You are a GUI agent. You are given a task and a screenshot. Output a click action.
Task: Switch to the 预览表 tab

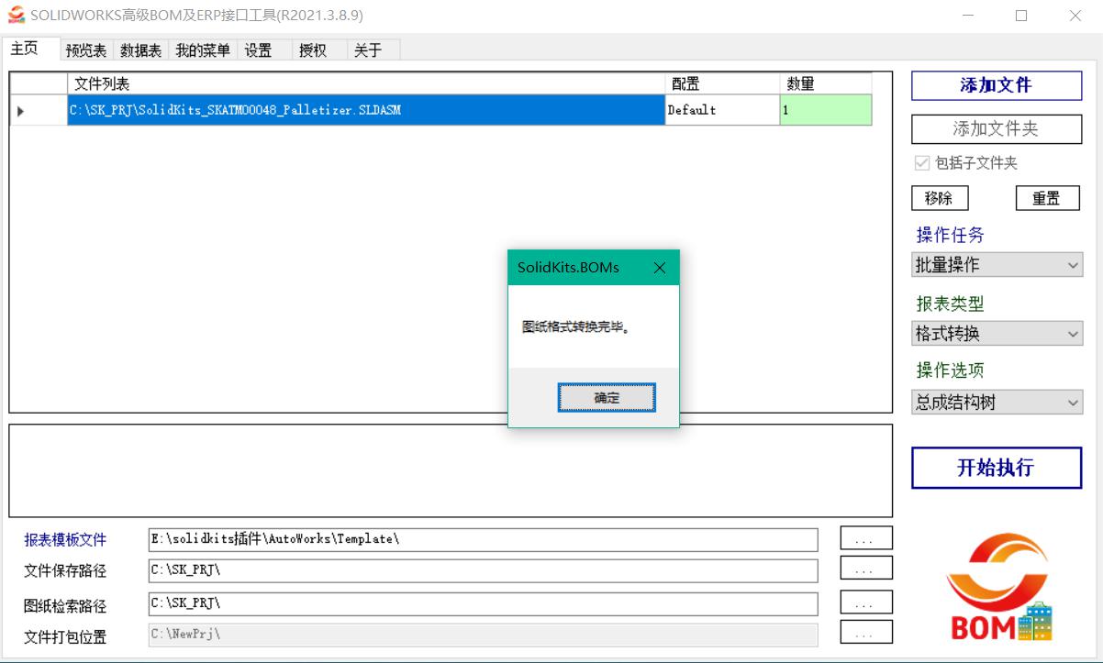[x=85, y=50]
